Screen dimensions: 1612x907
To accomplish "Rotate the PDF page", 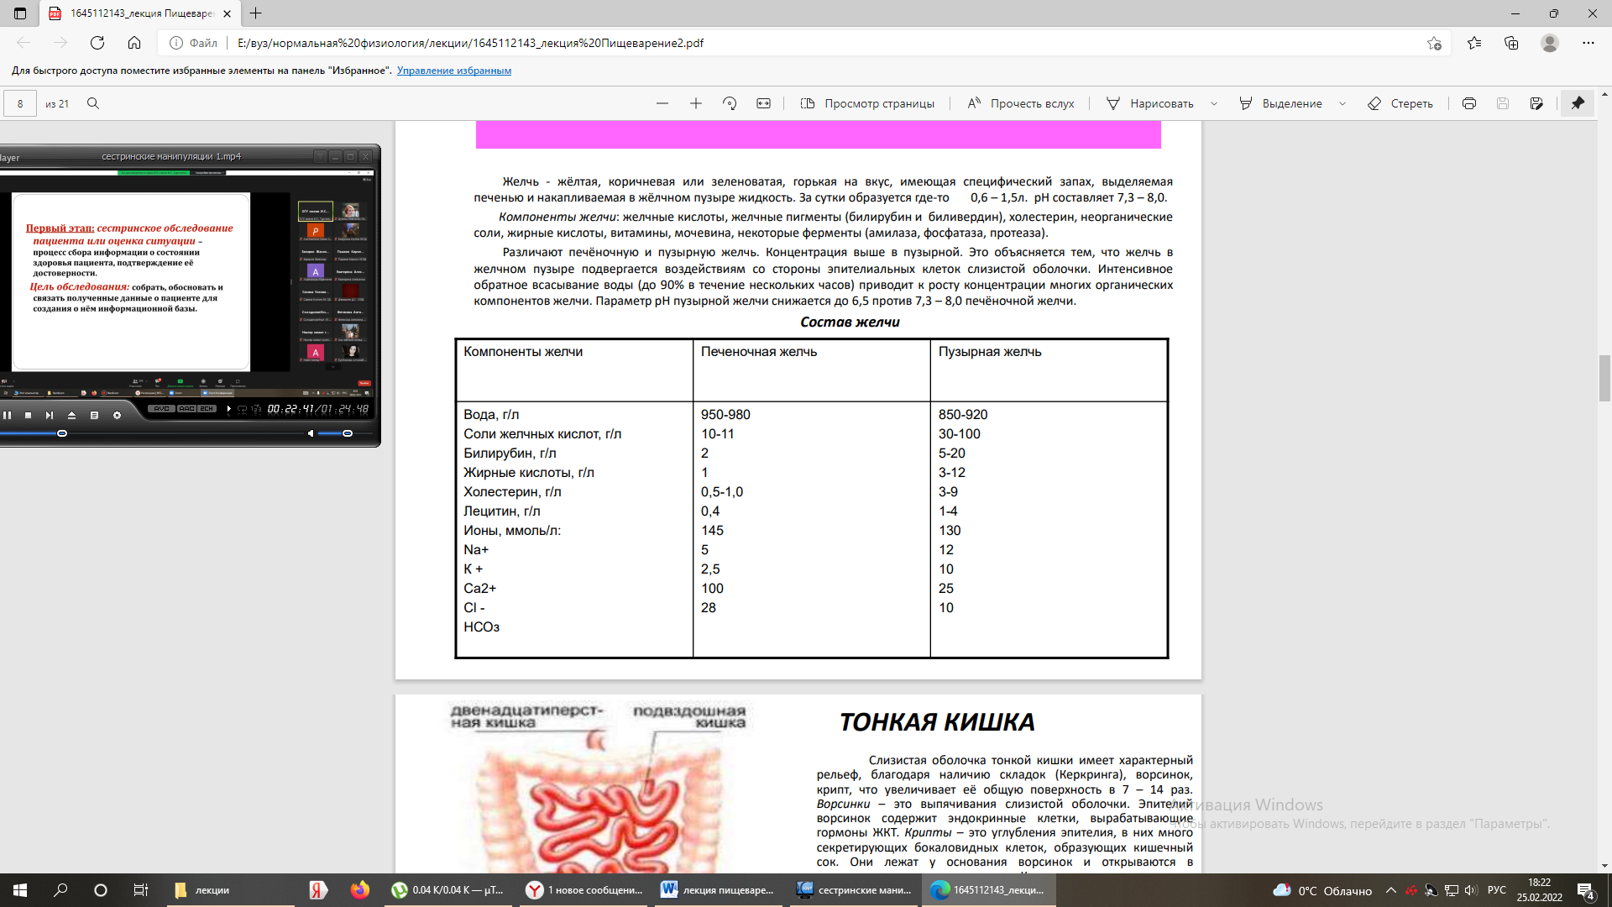I will pyautogui.click(x=730, y=103).
